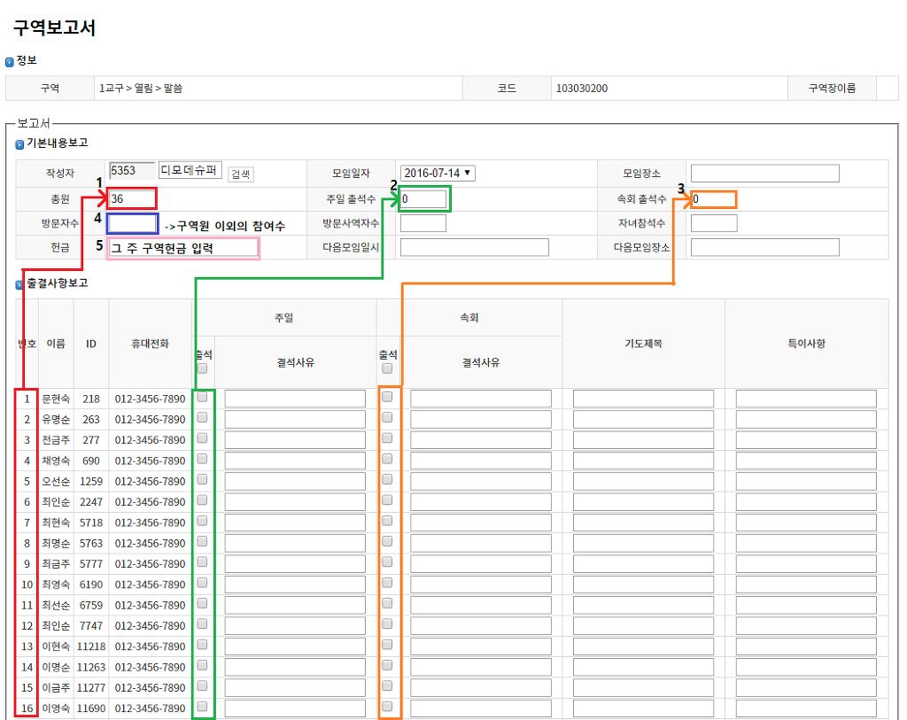
Task: Click the blue icon beside 출결사항보고
Action: [19, 284]
